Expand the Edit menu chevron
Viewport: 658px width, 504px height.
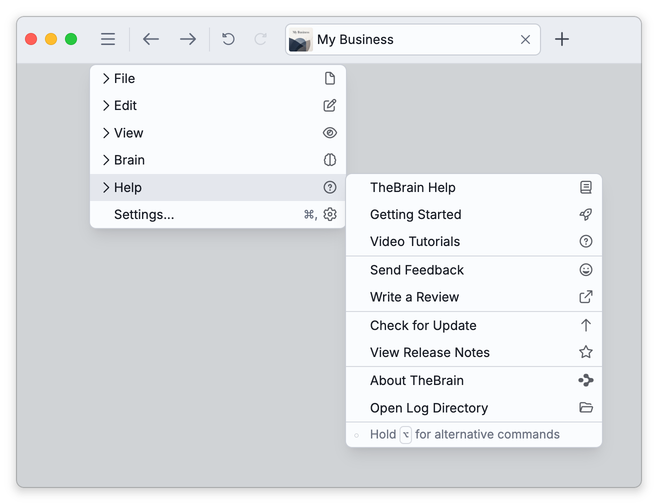[106, 105]
